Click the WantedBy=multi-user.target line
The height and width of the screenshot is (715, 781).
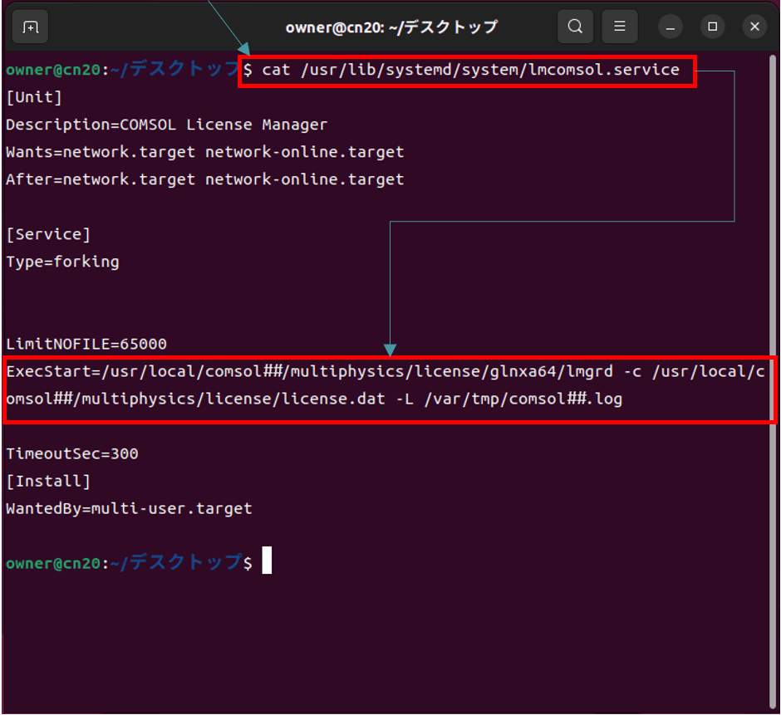(129, 508)
